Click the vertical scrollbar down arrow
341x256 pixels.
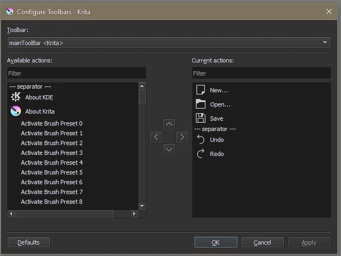[142, 206]
